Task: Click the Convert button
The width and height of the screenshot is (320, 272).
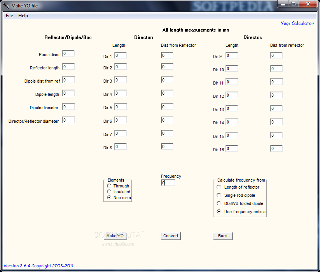Action: click(x=171, y=236)
